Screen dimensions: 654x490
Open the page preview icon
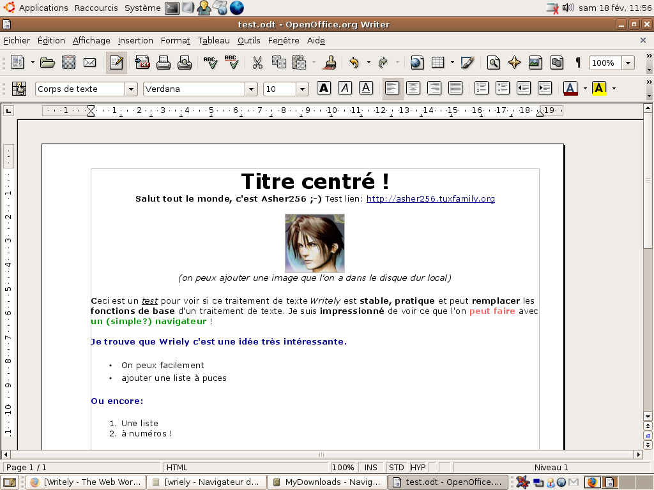[x=185, y=63]
